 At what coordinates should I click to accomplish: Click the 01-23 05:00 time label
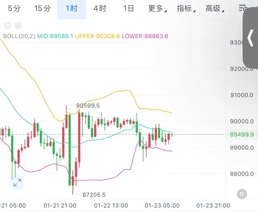162,205
